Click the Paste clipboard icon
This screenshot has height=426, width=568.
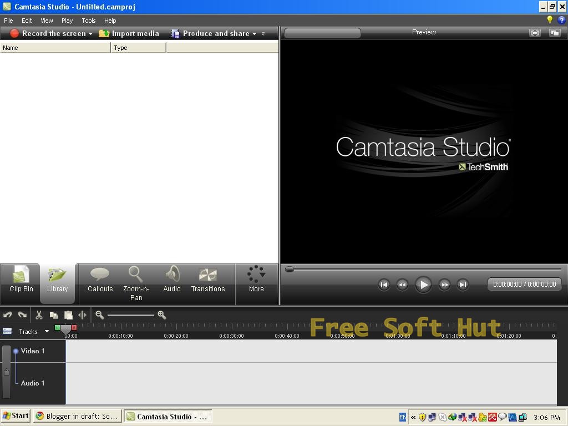coord(68,315)
